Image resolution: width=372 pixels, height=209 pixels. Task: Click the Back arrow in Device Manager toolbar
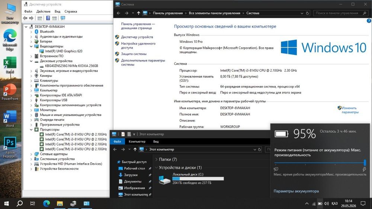tap(25, 18)
